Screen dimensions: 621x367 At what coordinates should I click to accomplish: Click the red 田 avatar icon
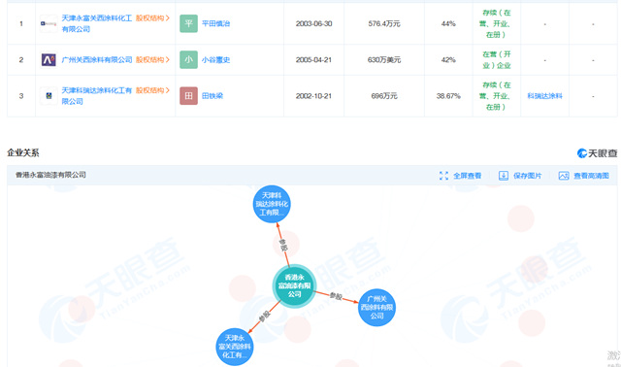(188, 96)
